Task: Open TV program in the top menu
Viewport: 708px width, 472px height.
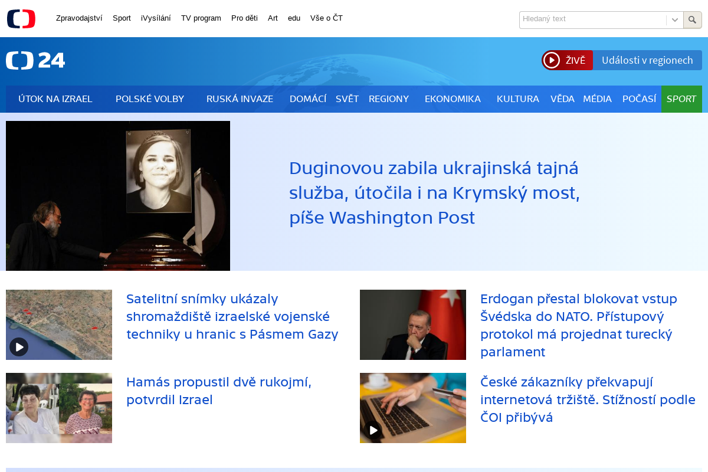Action: (x=201, y=18)
